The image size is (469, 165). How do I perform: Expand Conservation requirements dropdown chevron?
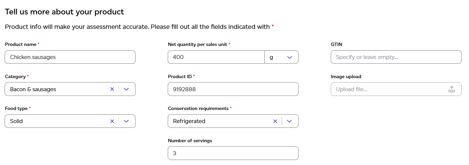pos(290,121)
